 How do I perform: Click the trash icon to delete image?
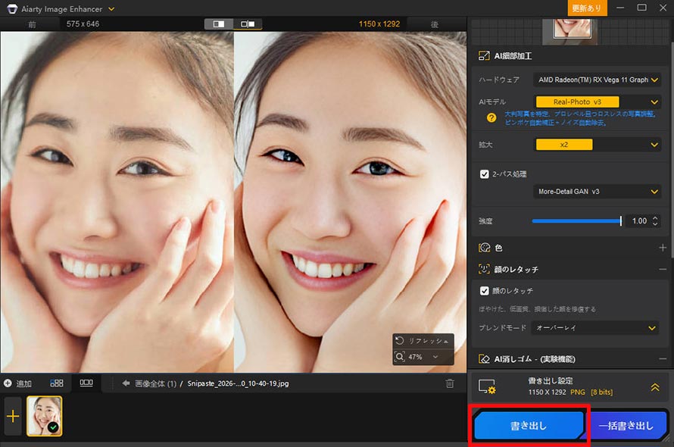[x=451, y=383]
